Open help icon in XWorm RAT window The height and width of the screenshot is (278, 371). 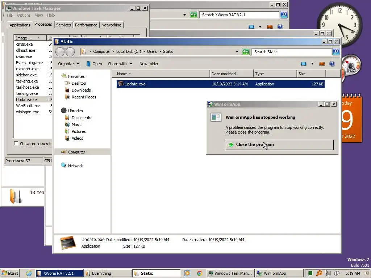280,27
